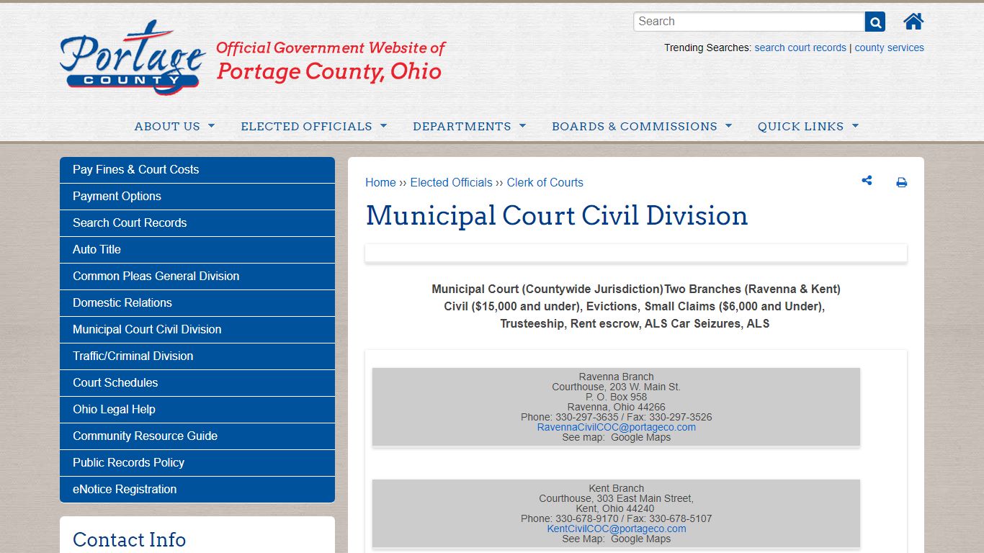Open Public Records Policy

point(197,463)
